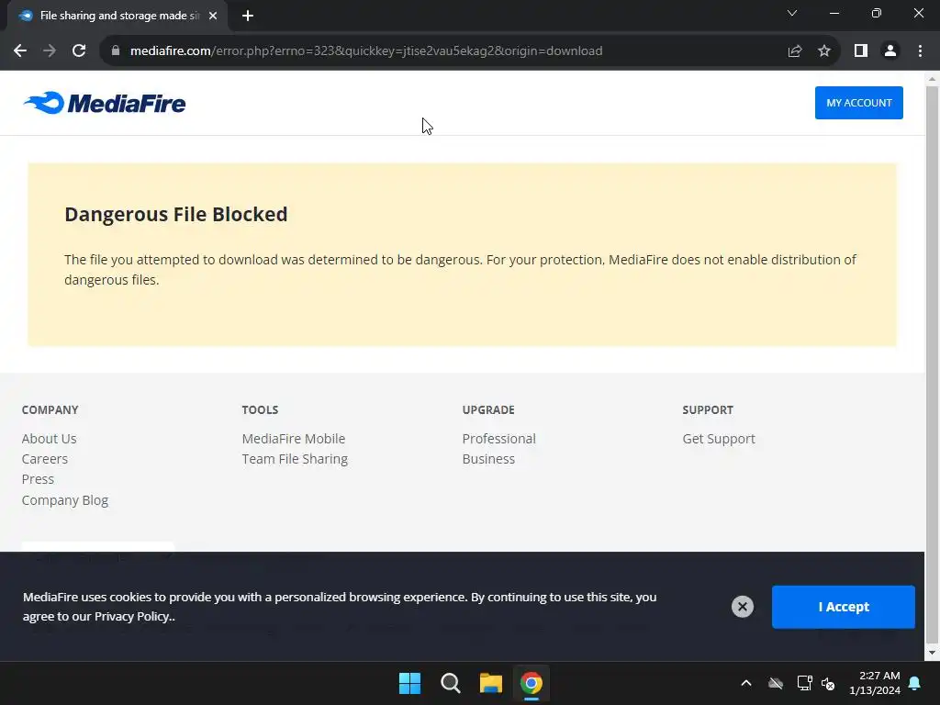Click the TOOLS footer heading
The image size is (940, 705).
260,410
